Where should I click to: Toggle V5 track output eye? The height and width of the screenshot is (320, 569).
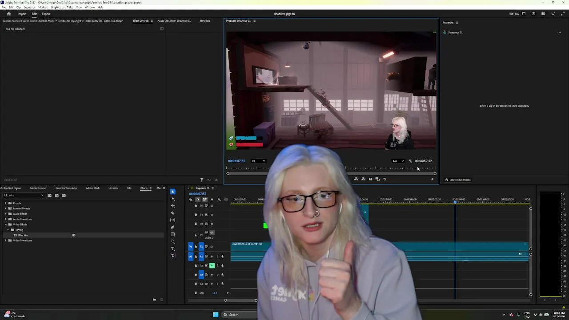tap(212, 206)
